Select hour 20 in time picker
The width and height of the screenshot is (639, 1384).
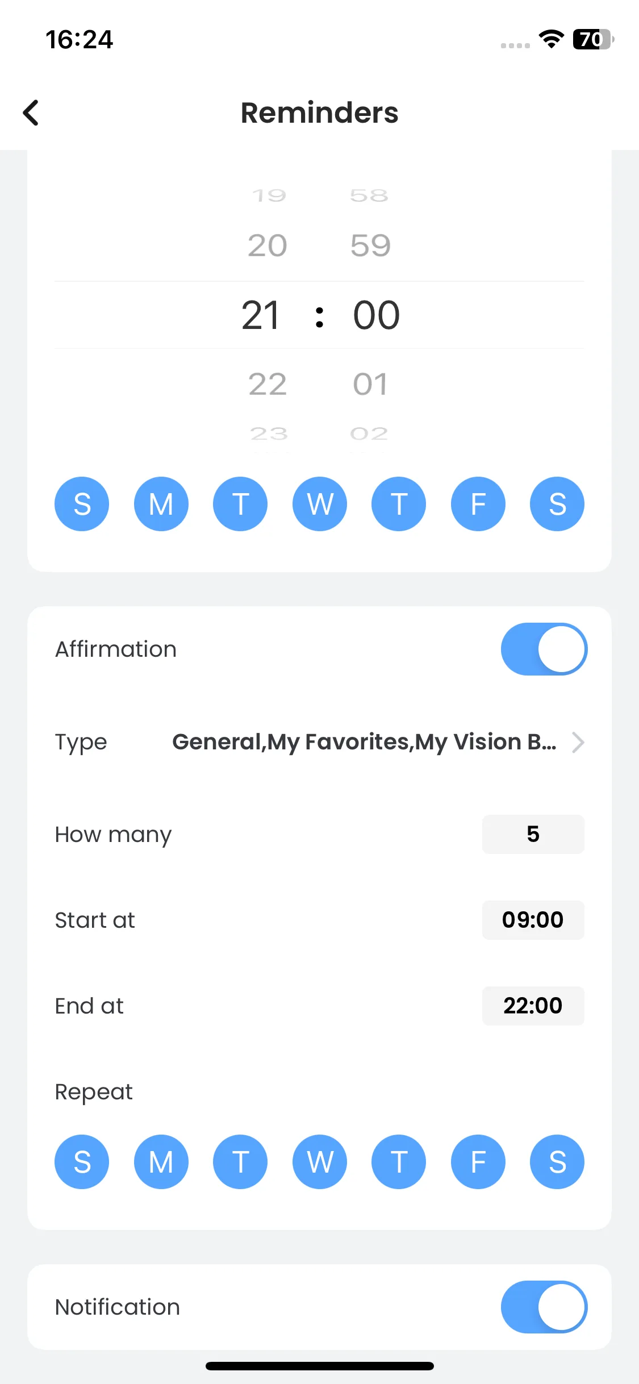(x=268, y=245)
